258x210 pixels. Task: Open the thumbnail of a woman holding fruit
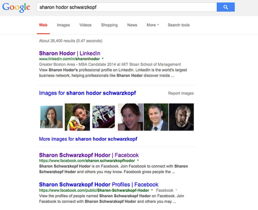click(77, 117)
